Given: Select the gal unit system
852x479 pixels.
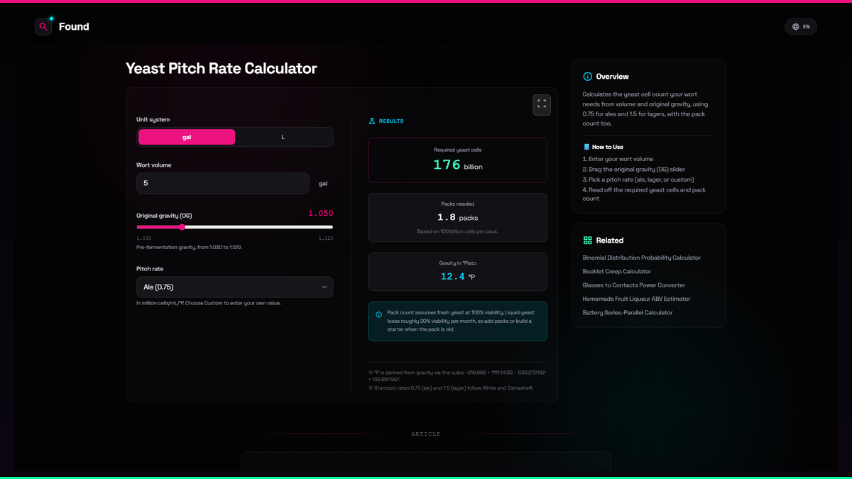Looking at the screenshot, I should (187, 137).
